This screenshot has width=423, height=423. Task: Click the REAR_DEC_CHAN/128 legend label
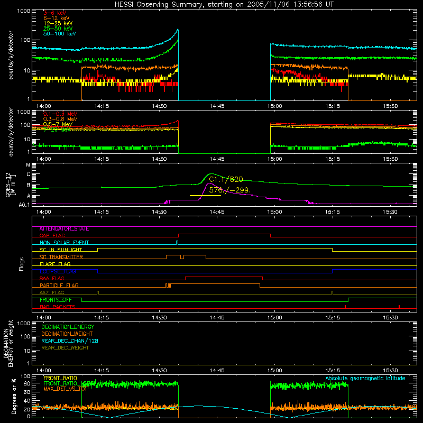coord(70,341)
